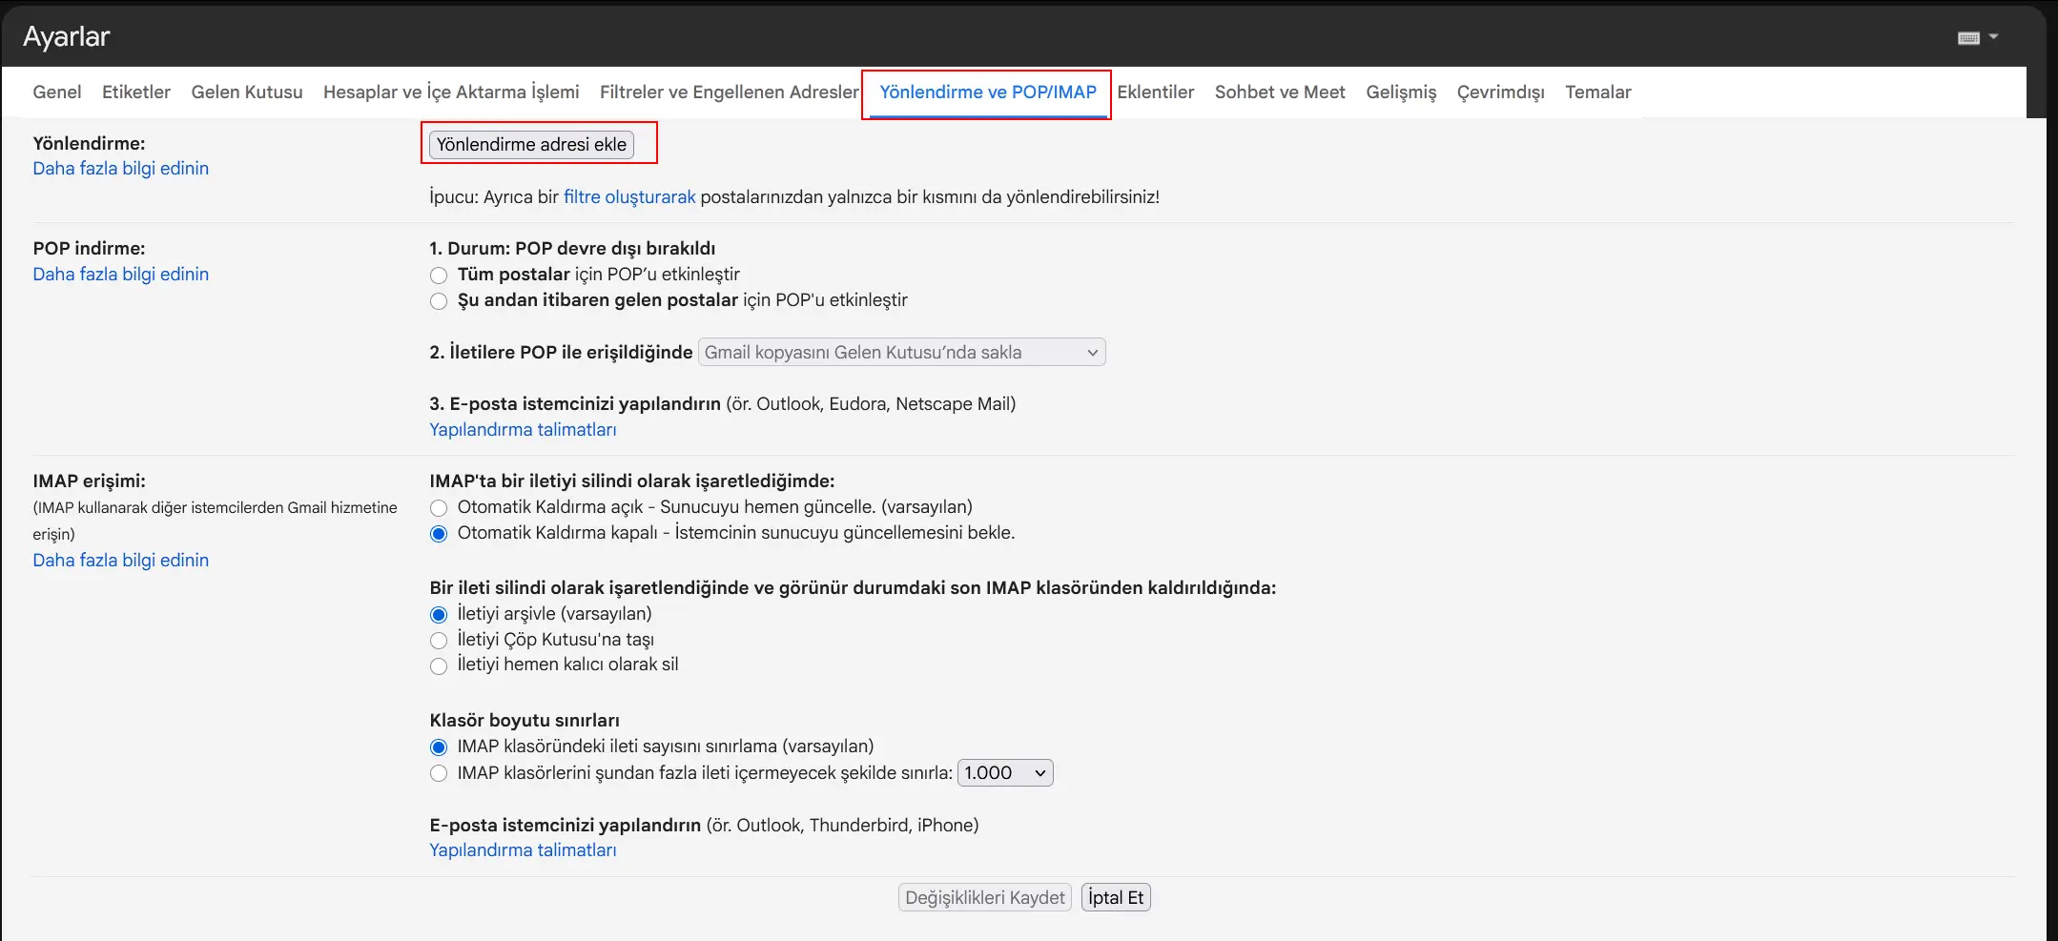Expand the input tools dropdown arrow
Image resolution: width=2058 pixels, height=941 pixels.
1993,37
